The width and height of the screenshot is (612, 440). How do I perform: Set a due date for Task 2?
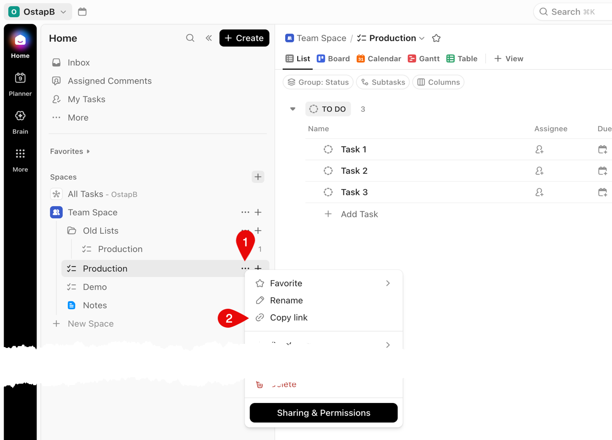tap(603, 171)
